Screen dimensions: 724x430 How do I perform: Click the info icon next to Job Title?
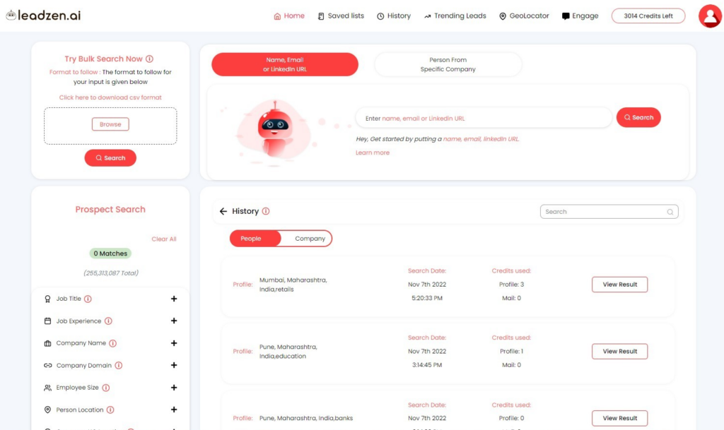pyautogui.click(x=88, y=299)
